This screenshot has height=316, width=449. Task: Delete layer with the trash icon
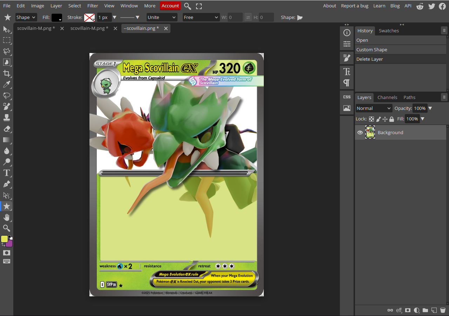coord(443,310)
